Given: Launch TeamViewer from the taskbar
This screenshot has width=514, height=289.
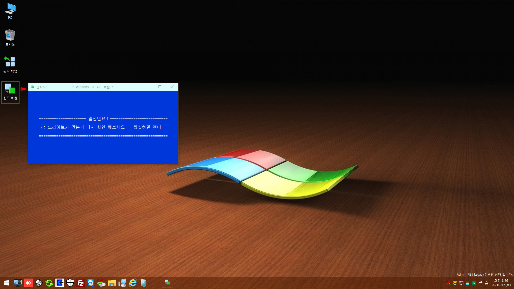Looking at the screenshot, I should click(x=91, y=283).
